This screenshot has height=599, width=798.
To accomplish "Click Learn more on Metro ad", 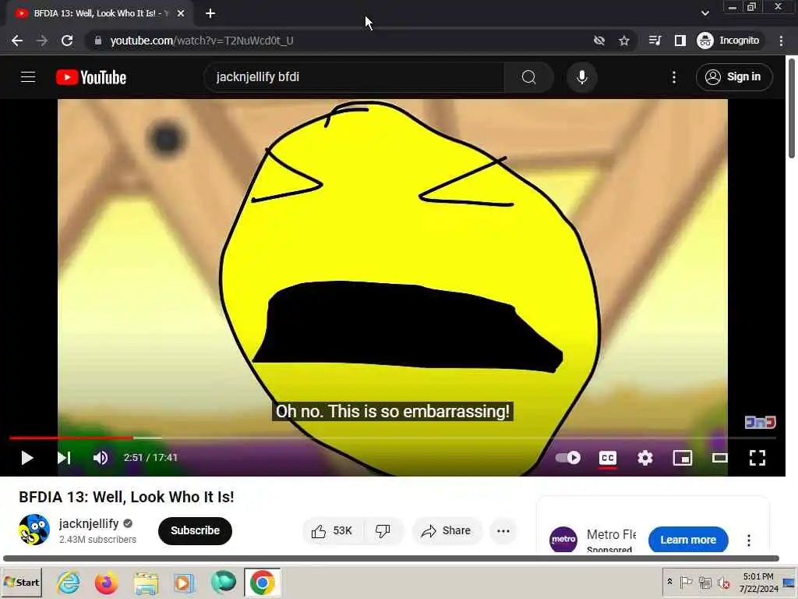I will [688, 540].
